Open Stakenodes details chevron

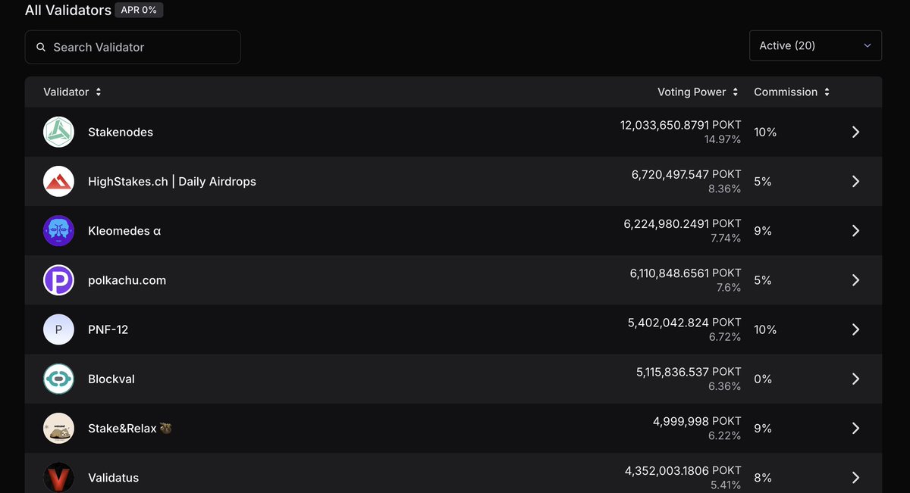point(855,132)
